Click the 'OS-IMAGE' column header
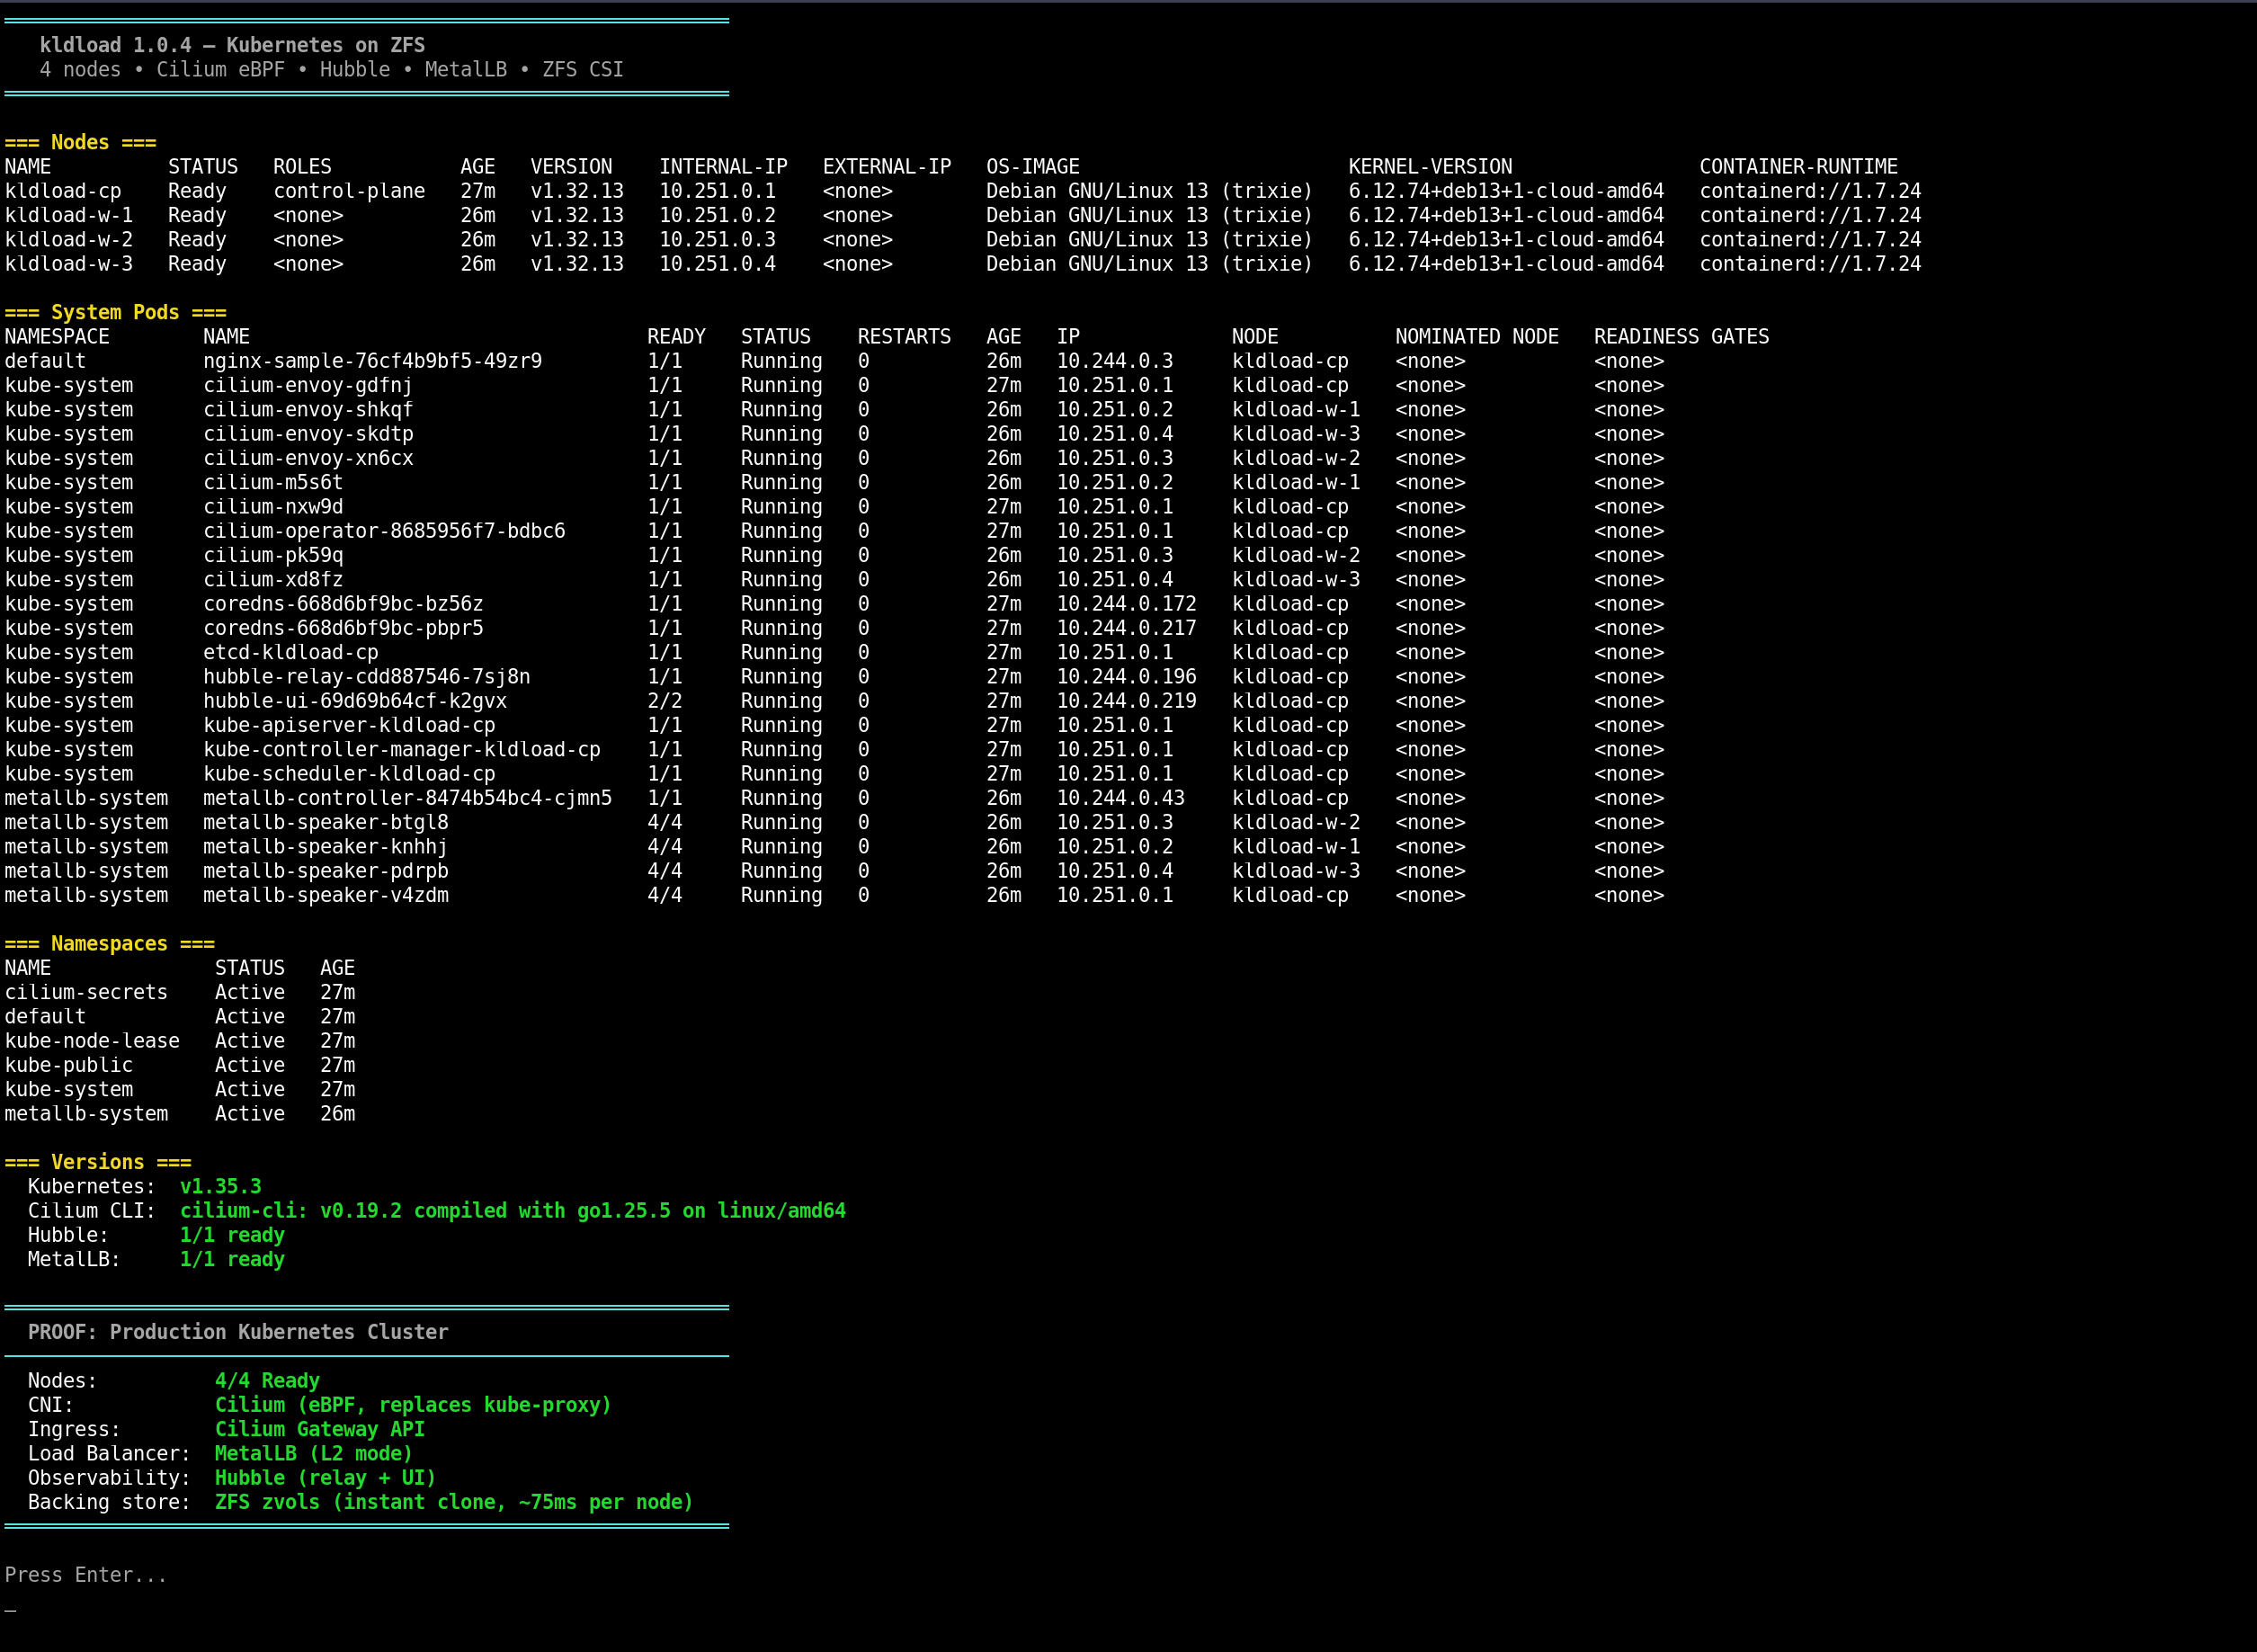 coord(1033,167)
